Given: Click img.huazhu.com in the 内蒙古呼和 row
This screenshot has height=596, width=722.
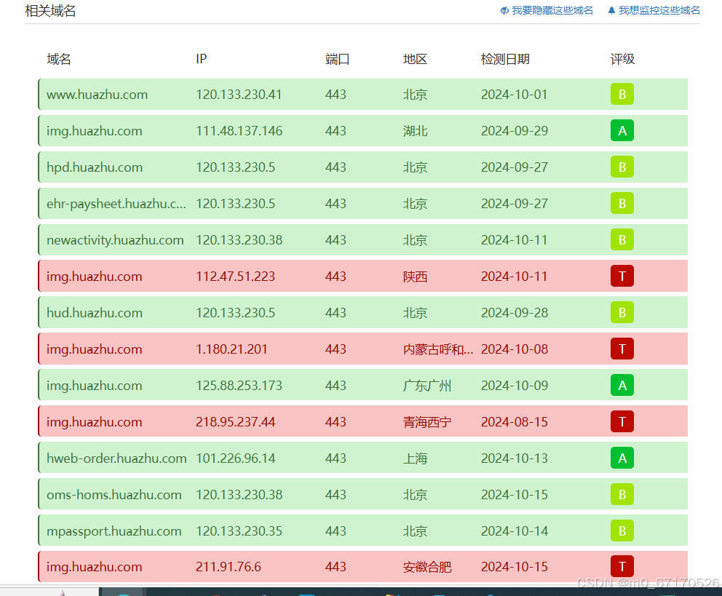Looking at the screenshot, I should (x=95, y=349).
